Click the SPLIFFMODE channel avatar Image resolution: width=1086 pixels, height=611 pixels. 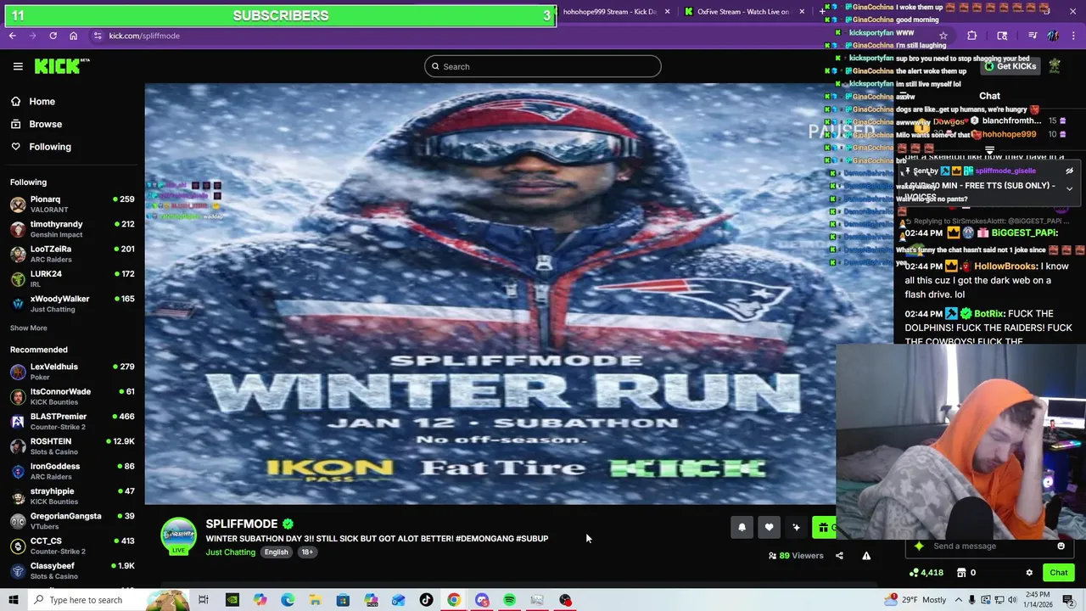[x=178, y=535]
